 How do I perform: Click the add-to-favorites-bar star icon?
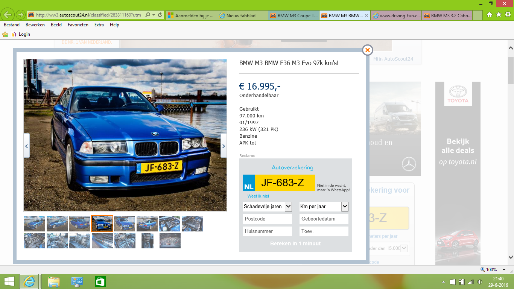5,34
